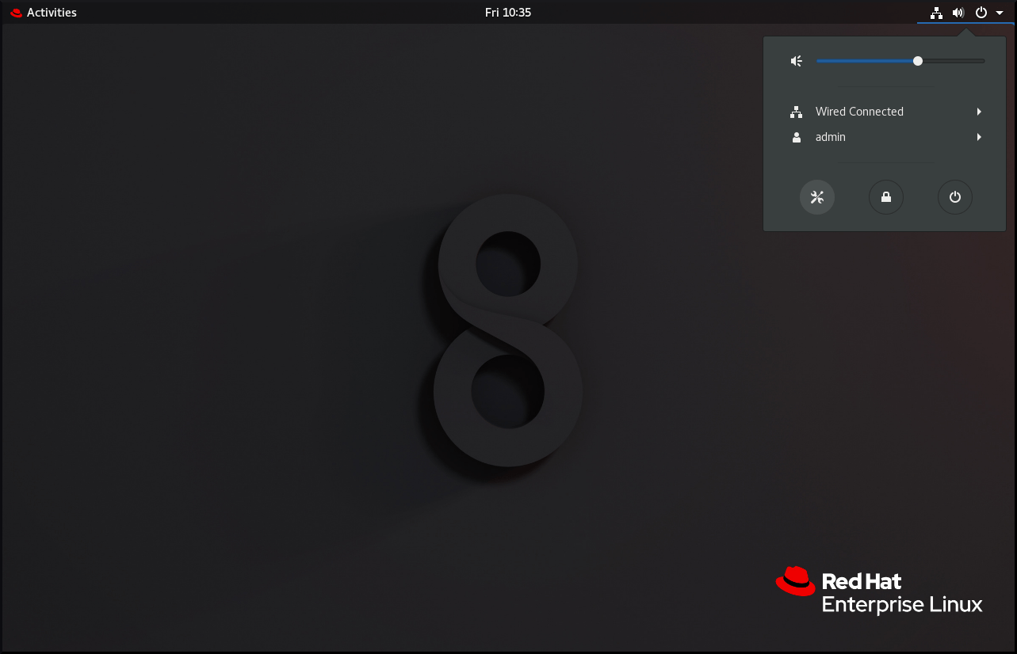Expand the Wired Connected submenu arrow
Image resolution: width=1017 pixels, height=654 pixels.
pos(978,112)
